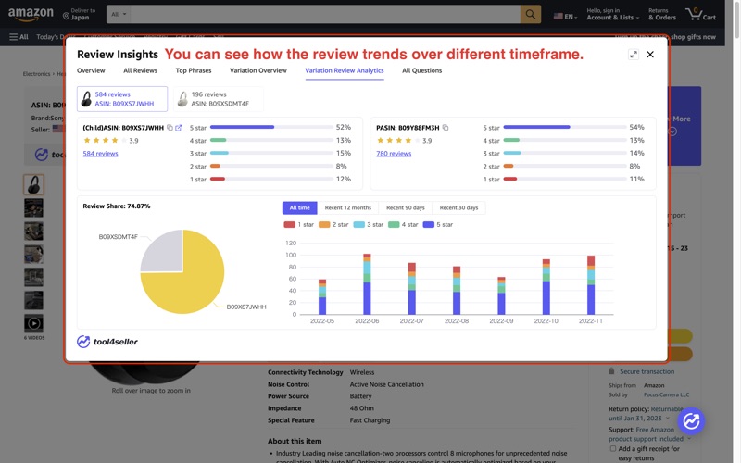Click the floating tool4seller round button
The height and width of the screenshot is (463, 741).
pos(691,420)
